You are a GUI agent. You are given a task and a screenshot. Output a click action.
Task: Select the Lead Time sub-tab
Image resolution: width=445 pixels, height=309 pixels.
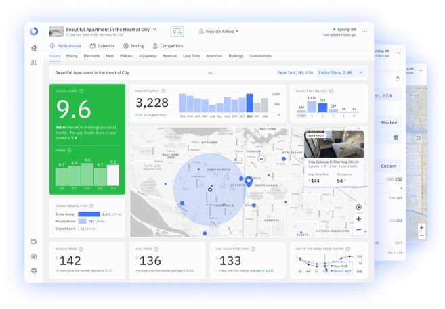(192, 56)
